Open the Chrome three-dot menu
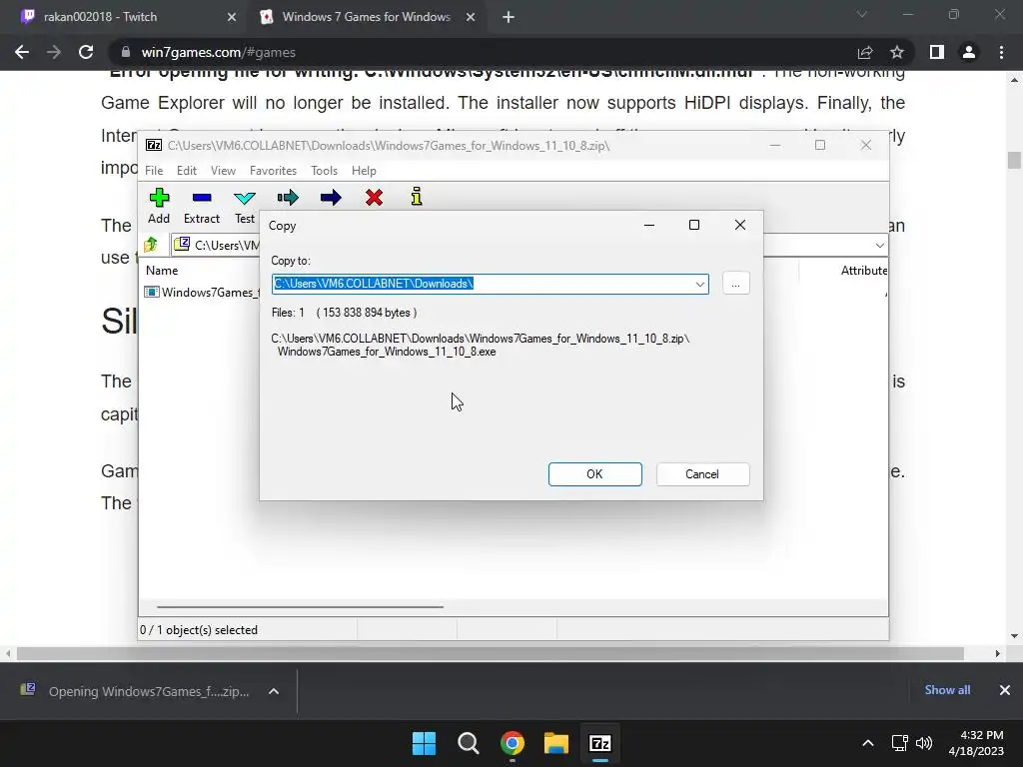The image size is (1023, 767). pos(1001,52)
